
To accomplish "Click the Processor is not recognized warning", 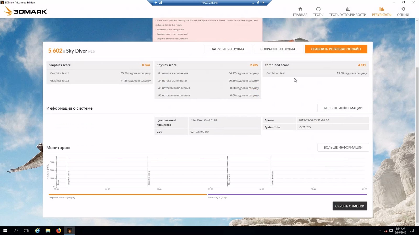I will 170,30.
